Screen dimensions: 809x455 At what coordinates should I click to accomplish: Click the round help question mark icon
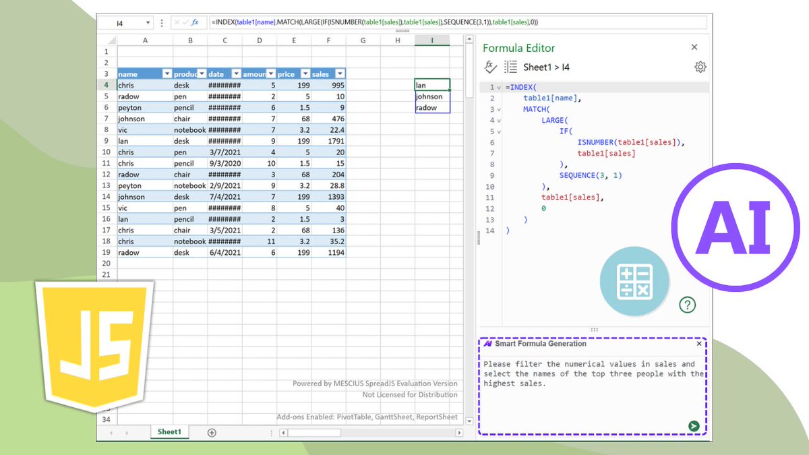pyautogui.click(x=687, y=305)
